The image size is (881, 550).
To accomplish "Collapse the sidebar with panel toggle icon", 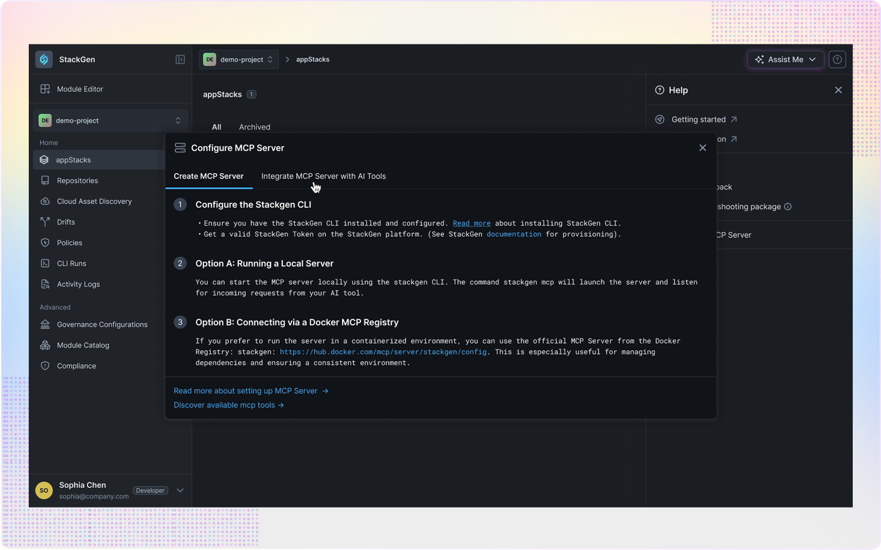I will (x=180, y=60).
